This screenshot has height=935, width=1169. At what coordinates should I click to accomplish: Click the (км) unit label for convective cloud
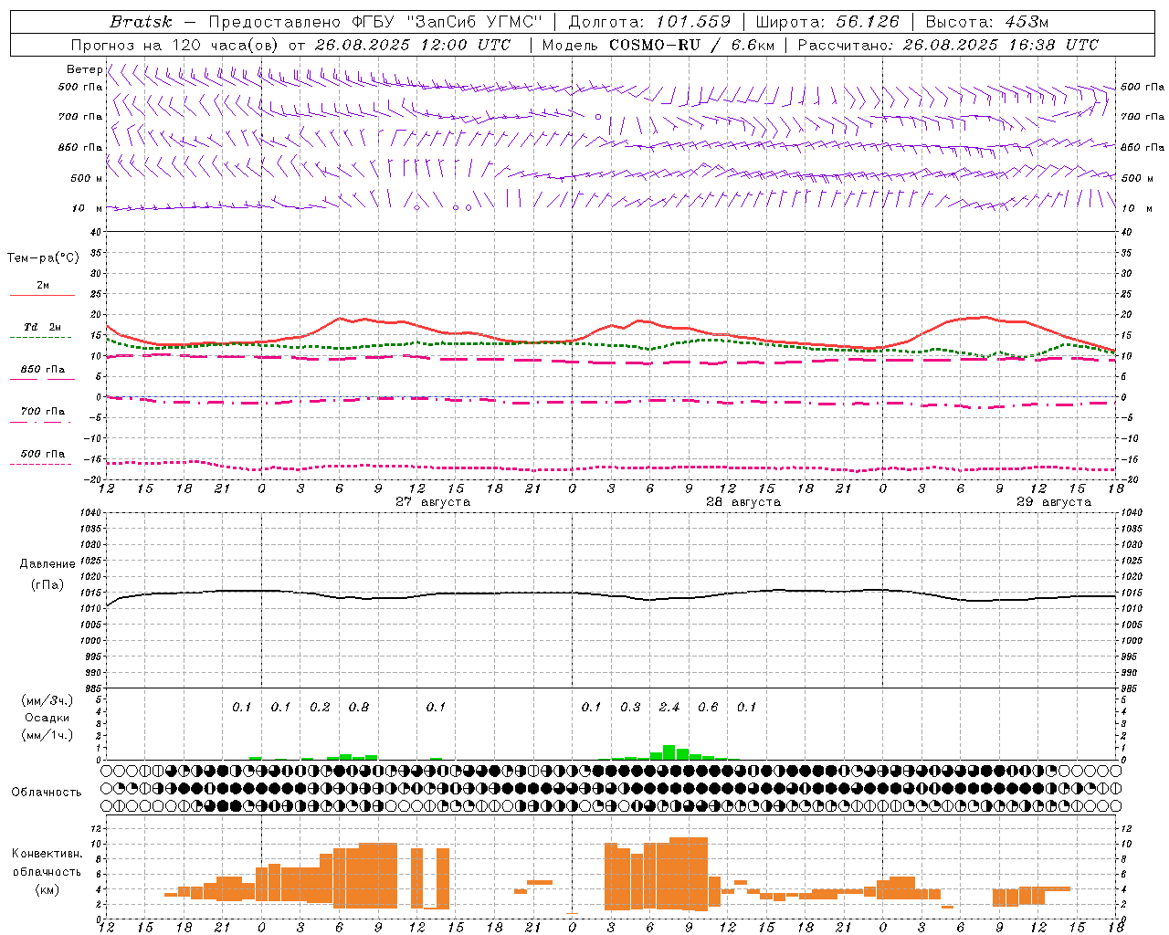[47, 889]
